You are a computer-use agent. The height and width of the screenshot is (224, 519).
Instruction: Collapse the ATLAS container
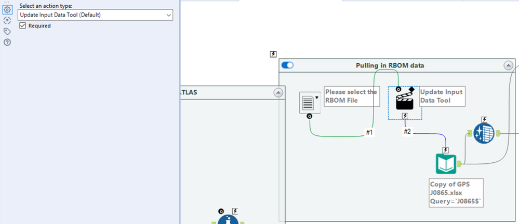pos(278,93)
